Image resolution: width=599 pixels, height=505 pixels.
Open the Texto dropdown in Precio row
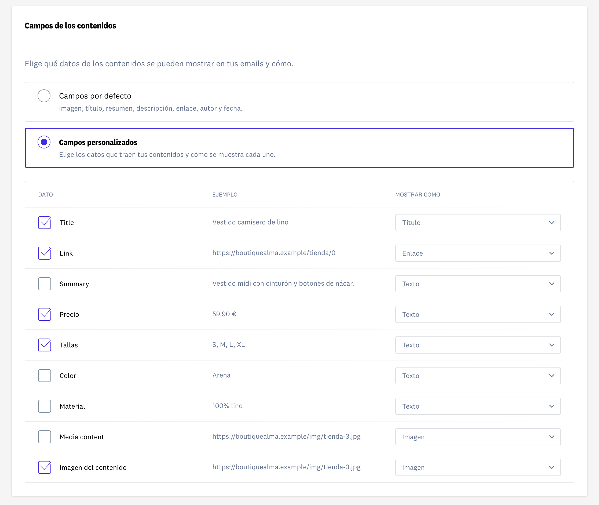tap(478, 314)
